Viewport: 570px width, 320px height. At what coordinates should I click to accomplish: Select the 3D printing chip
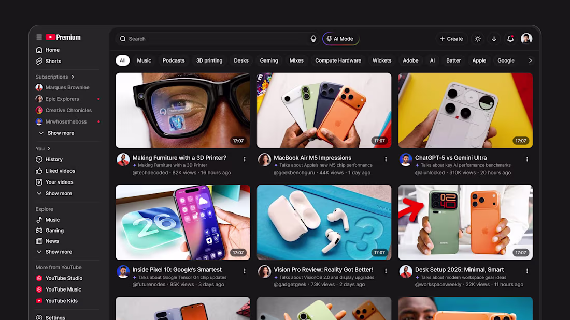209,60
